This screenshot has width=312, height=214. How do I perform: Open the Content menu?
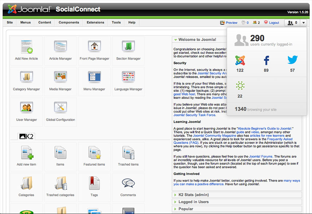tap(44, 23)
